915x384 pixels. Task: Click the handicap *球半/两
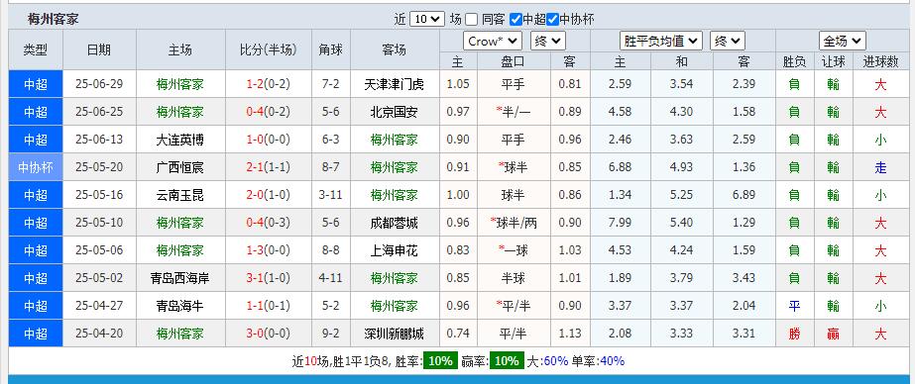coord(514,223)
